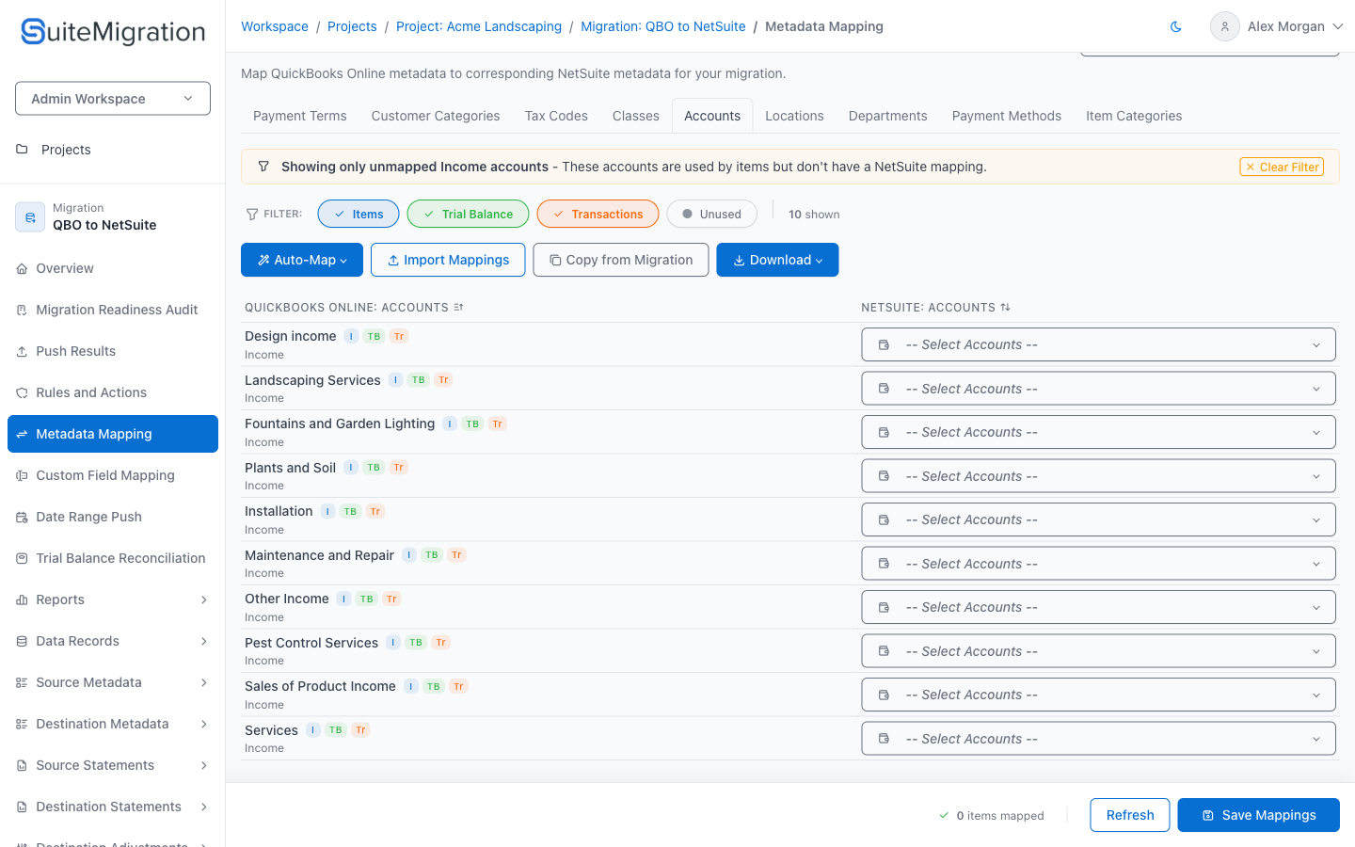
Task: Switch to the Item Categories tab
Action: coord(1134,116)
